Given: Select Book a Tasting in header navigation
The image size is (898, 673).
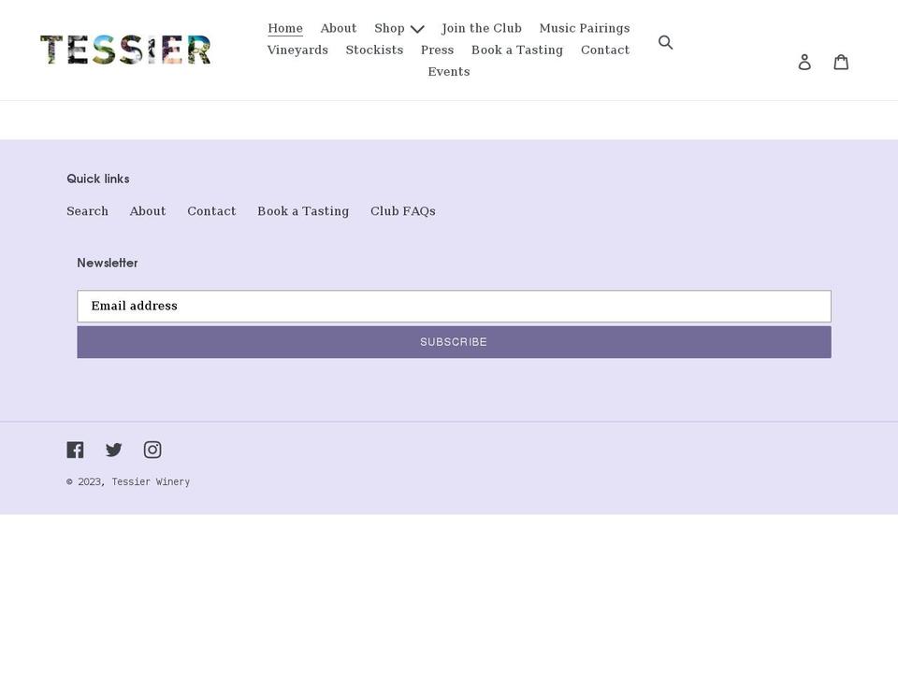Looking at the screenshot, I should tap(517, 50).
